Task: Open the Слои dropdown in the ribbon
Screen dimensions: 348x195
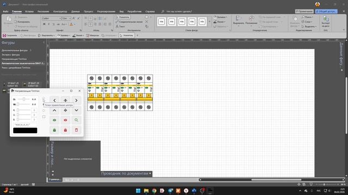Action: [307, 22]
